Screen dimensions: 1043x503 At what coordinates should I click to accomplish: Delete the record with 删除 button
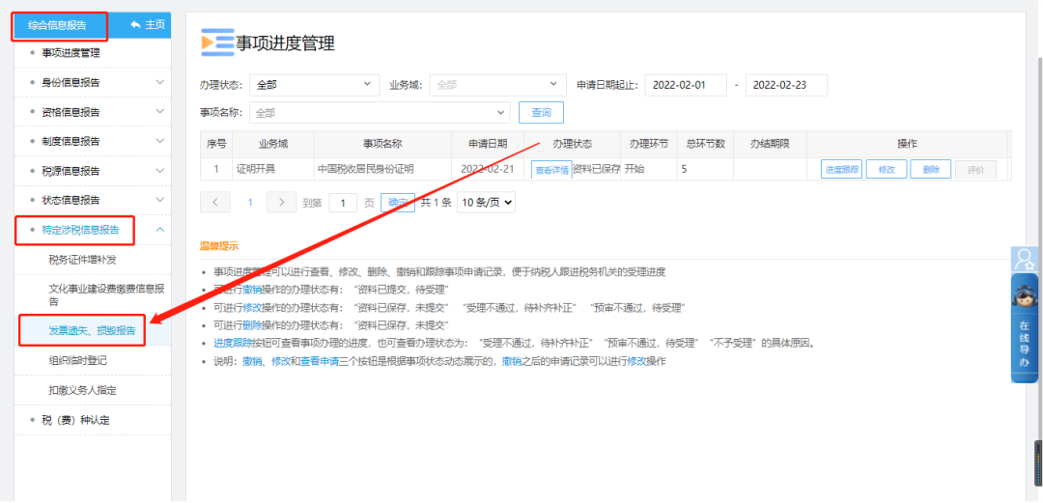pos(930,169)
